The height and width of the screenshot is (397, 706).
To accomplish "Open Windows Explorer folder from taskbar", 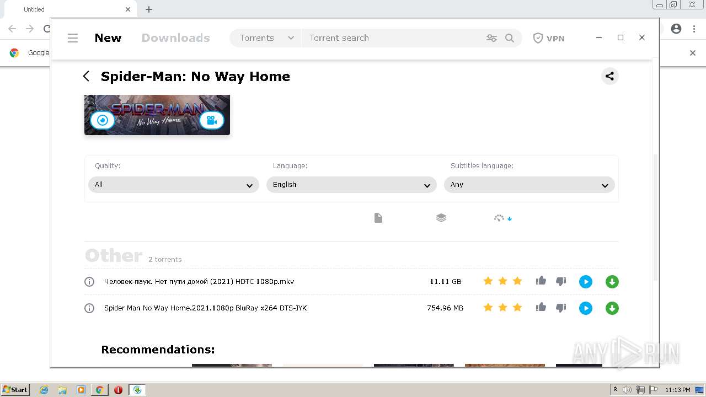I will coord(62,390).
